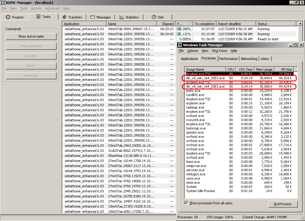This screenshot has height=221, width=305.
Task: Click the Windows Task Manager title icon
Action: point(180,45)
